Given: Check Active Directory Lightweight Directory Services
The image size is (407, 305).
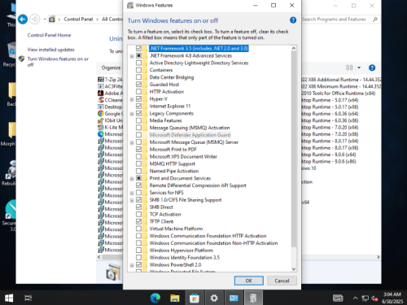Looking at the screenshot, I should pos(138,63).
